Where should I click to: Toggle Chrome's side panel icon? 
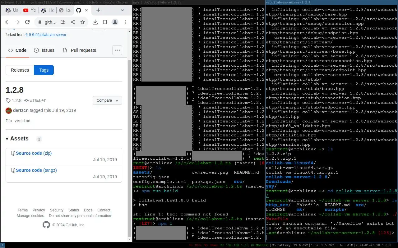pos(105,22)
